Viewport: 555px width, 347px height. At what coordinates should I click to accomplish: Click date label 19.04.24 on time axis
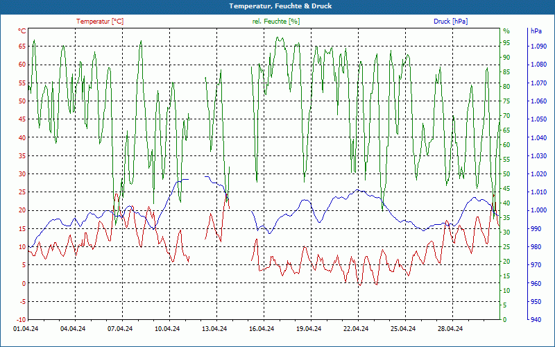[x=309, y=329]
